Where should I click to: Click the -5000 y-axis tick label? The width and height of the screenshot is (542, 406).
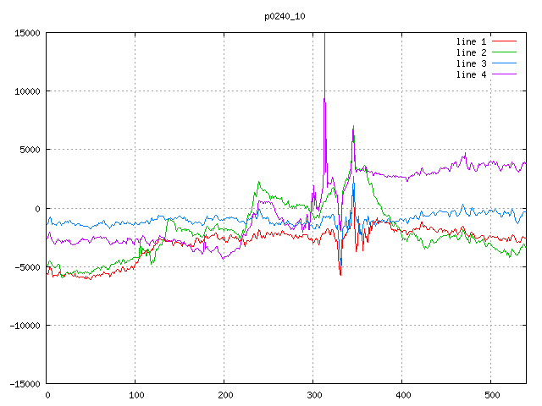coord(27,266)
